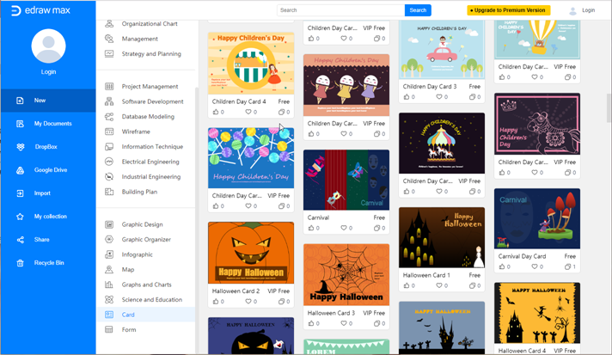Image resolution: width=612 pixels, height=355 pixels.
Task: Click the 'Carnival Day Card' title text
Action: click(522, 256)
